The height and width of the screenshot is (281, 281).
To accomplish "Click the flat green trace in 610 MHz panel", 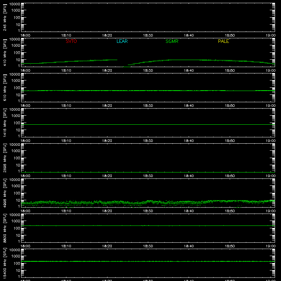I will click(148, 91).
